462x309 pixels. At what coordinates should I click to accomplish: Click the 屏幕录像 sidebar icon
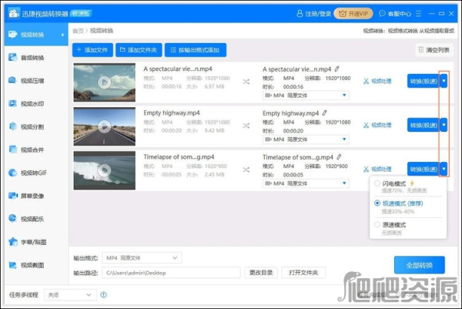point(12,196)
